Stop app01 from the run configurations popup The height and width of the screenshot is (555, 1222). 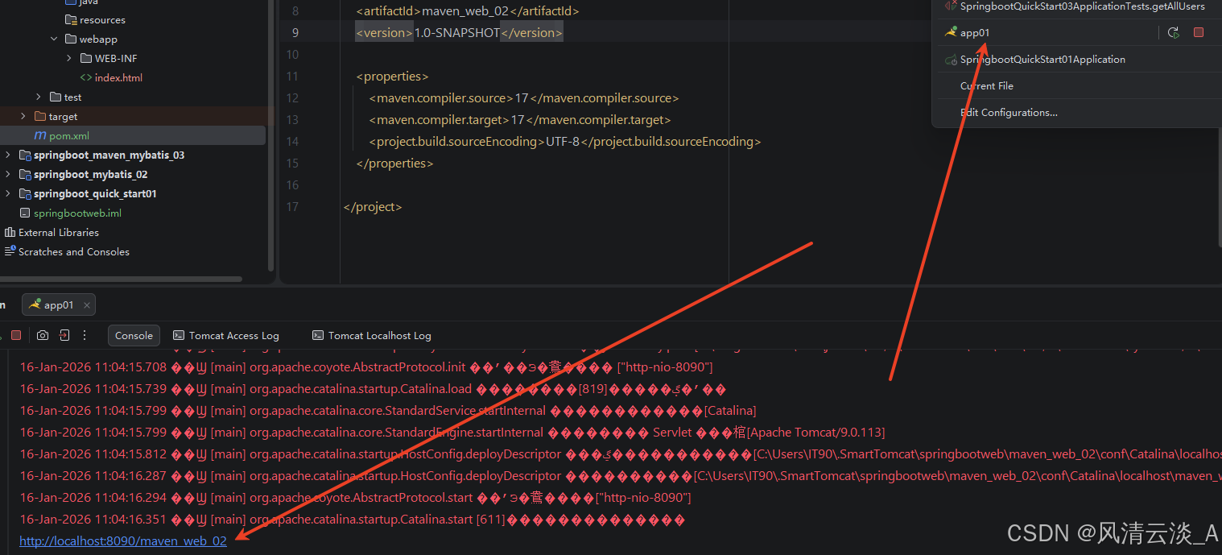point(1199,32)
